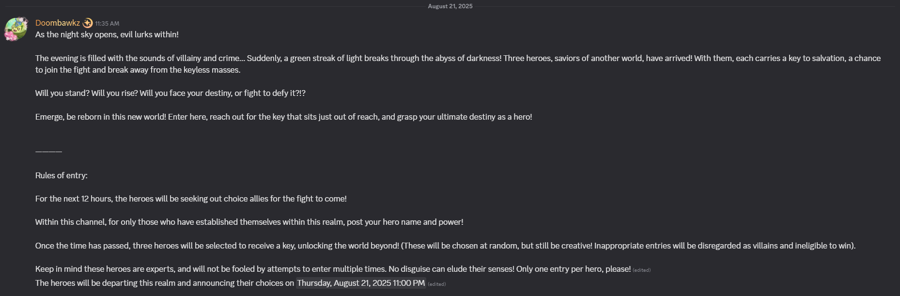Screen dimensions: 900x296
Task: Click the line 'Will you stand? Will you rise?'
Action: click(x=171, y=93)
